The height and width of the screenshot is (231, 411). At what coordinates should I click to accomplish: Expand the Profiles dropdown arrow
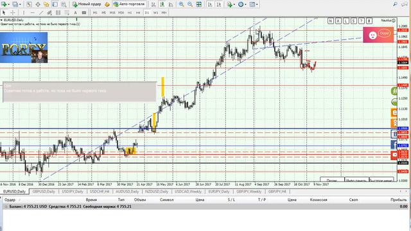point(20,4)
